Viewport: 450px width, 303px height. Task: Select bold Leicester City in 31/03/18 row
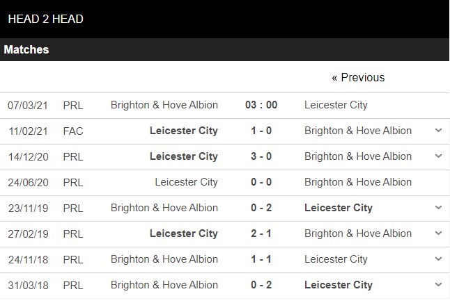pyautogui.click(x=339, y=285)
